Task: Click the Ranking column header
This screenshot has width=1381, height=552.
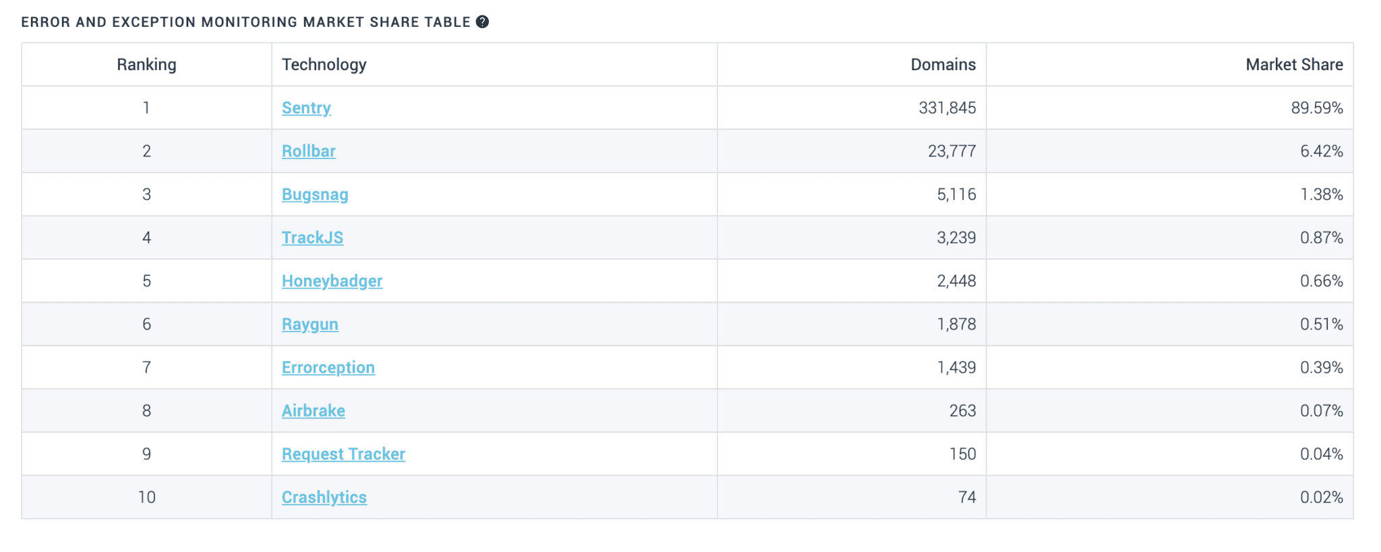Action: (x=146, y=65)
